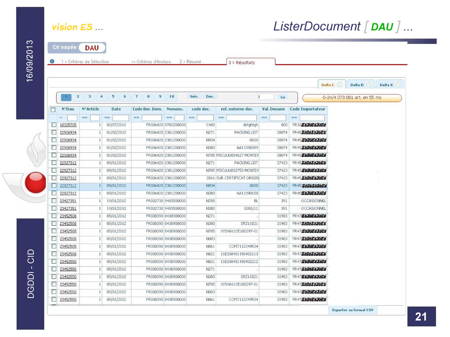
Task: Open DAU 23452508 link in ERZ11021 row
Action: pos(68,224)
